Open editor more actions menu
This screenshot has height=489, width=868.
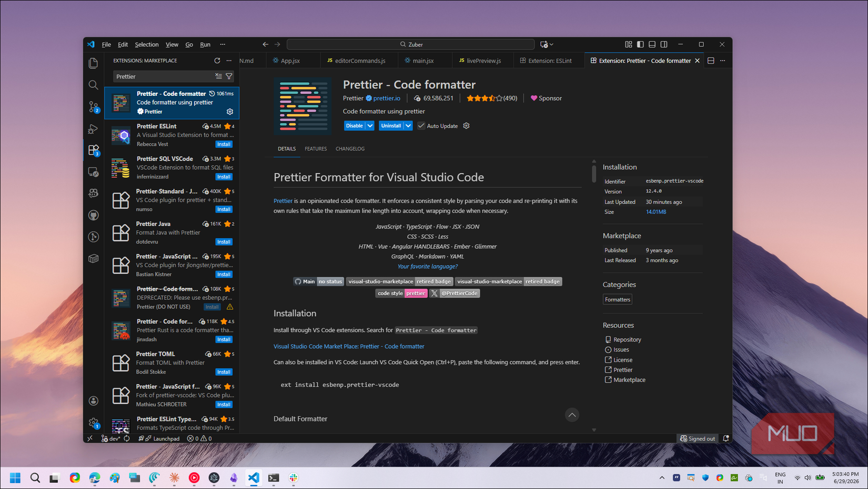click(723, 61)
